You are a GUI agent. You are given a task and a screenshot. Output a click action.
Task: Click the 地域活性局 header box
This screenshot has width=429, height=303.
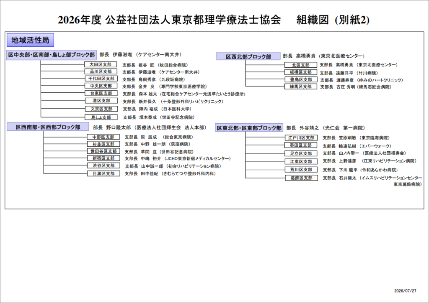(30, 40)
